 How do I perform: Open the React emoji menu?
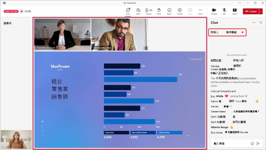click(x=169, y=11)
